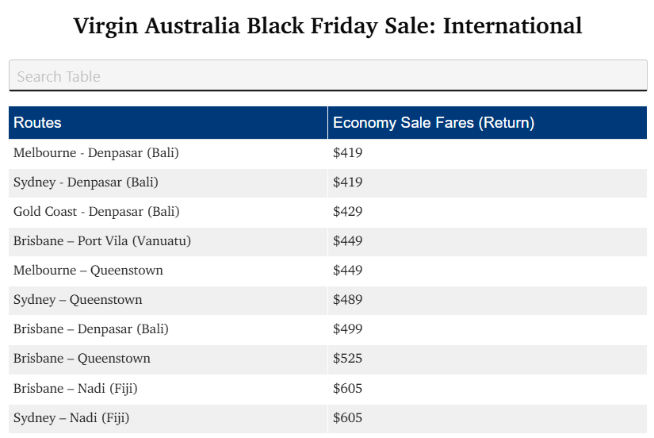Click the $489 fare cell
Image resolution: width=654 pixels, height=438 pixels.
(347, 300)
